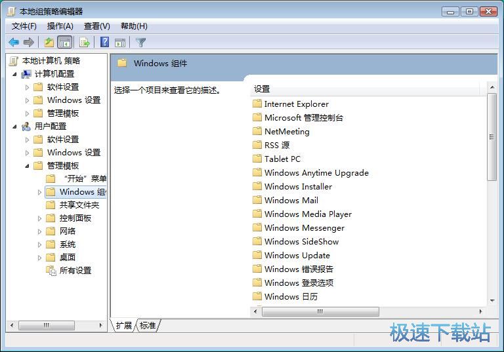Viewport: 504px width, 352px height.
Task: Expand 管理模板 under 计算机配置
Action: click(27, 113)
